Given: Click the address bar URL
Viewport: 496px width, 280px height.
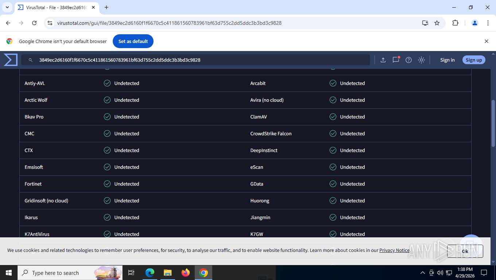Looking at the screenshot, I should 169,23.
